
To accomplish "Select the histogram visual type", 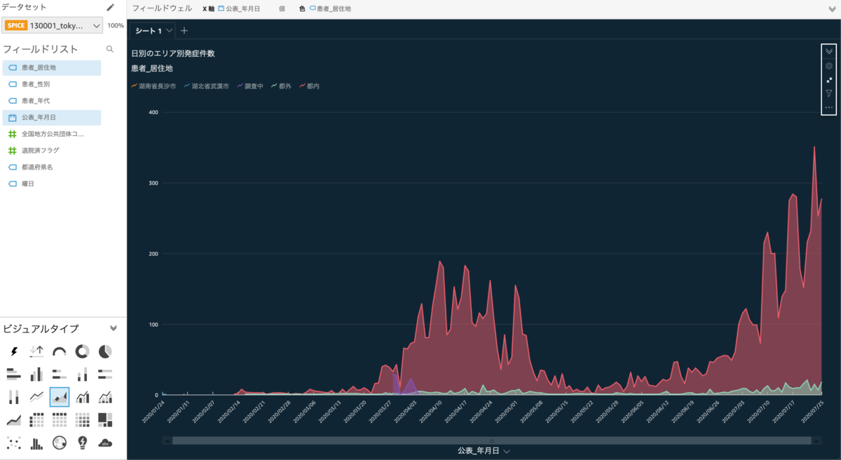I will (x=36, y=442).
